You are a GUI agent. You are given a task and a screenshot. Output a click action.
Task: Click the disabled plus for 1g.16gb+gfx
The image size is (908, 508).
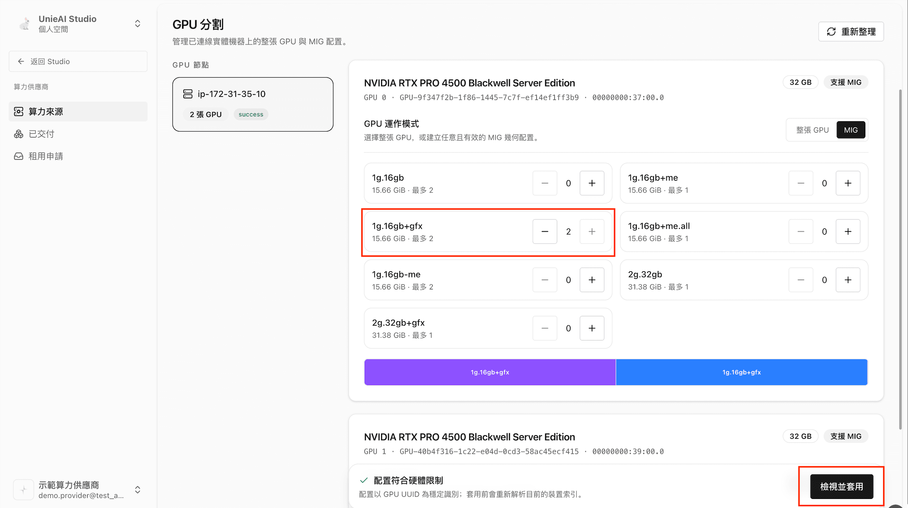point(592,232)
